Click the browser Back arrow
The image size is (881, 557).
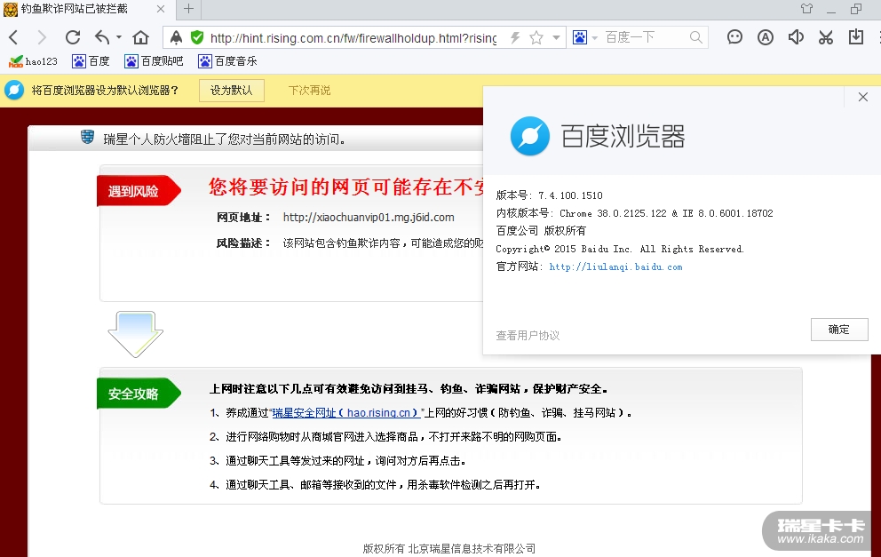pos(14,37)
